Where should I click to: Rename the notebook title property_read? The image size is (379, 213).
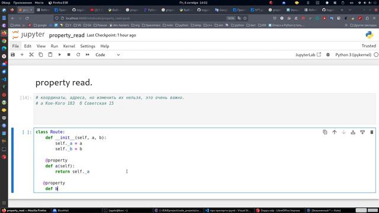(67, 35)
